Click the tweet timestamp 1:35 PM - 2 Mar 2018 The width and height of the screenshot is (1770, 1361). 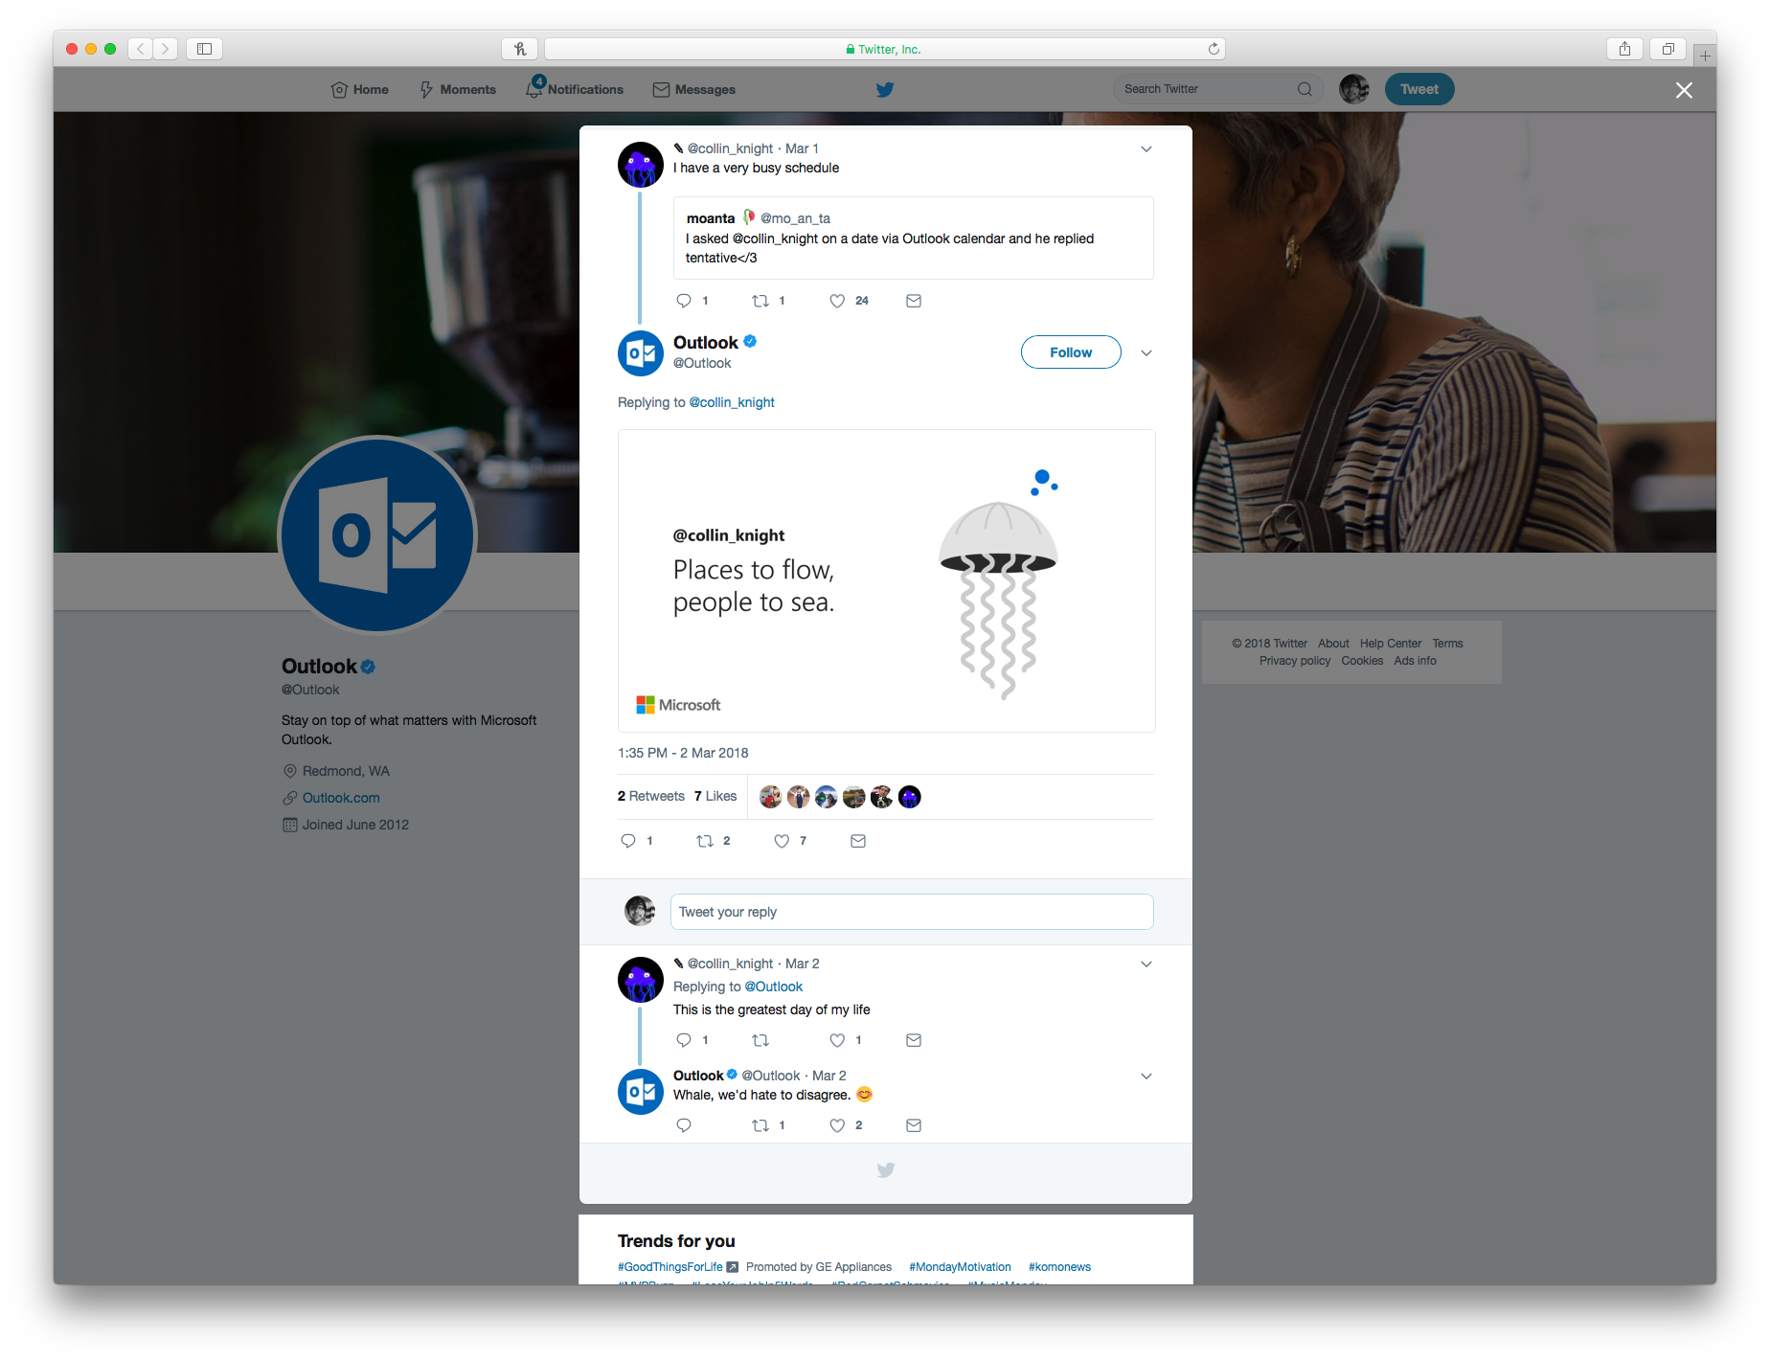click(x=683, y=753)
